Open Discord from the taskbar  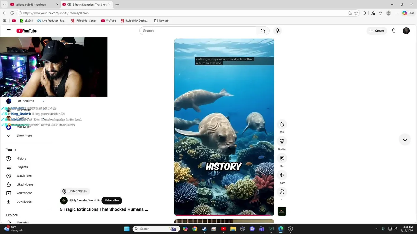click(252, 229)
